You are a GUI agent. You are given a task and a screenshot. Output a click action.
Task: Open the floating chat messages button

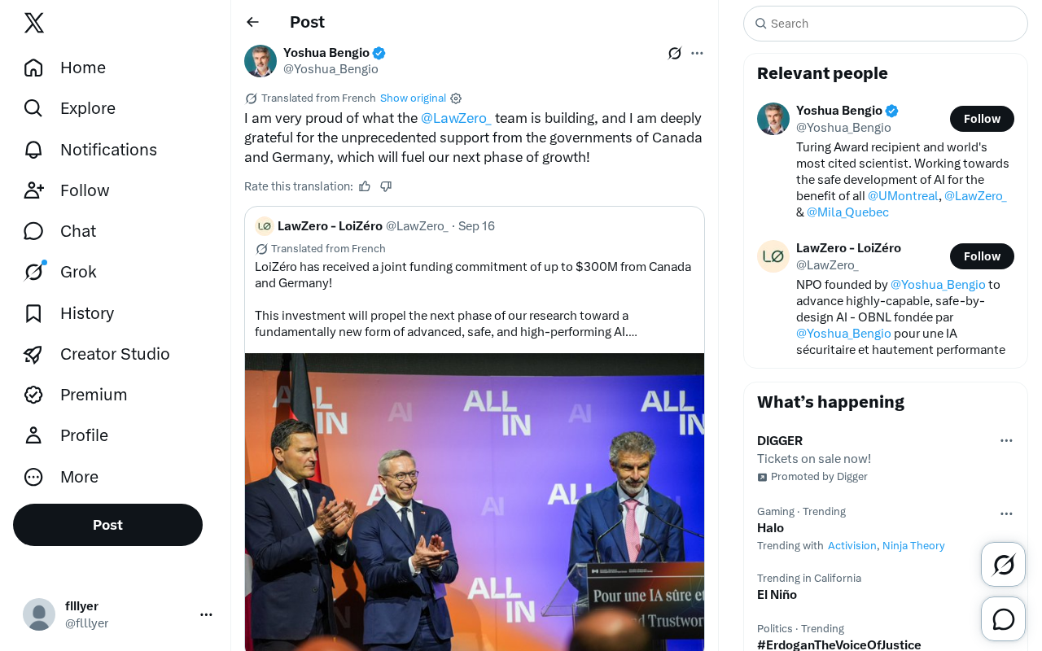(1003, 619)
